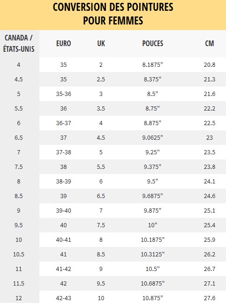Select the EURO column header

coord(63,43)
